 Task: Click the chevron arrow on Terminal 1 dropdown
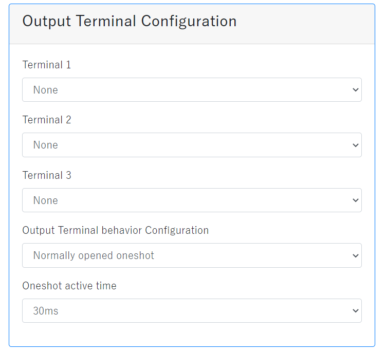point(355,90)
